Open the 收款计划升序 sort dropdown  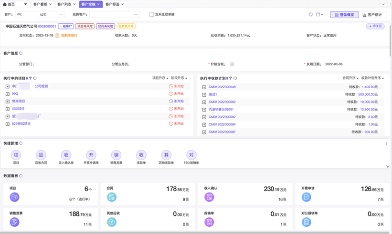pos(372,78)
